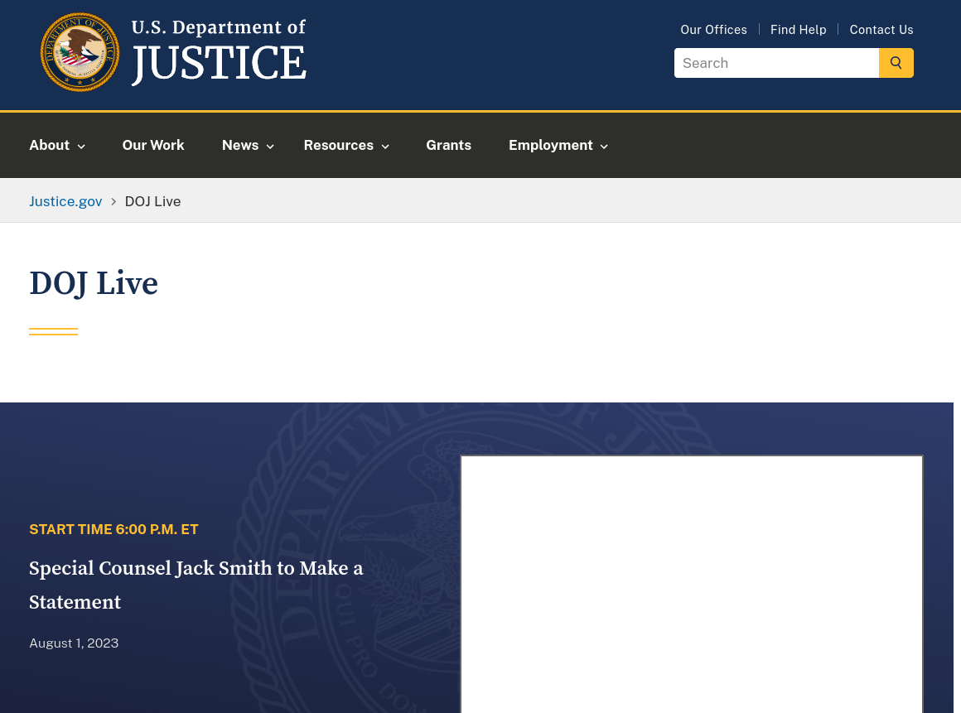Screen dimensions: 961x713
Task: Open the Our Offices link
Action: tap(713, 30)
